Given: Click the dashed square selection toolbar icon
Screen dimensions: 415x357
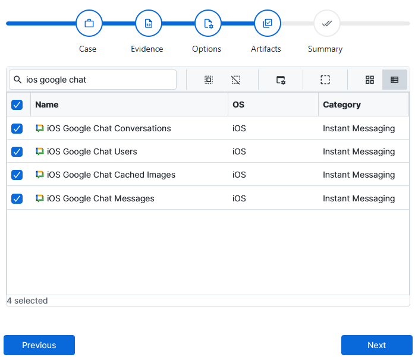Looking at the screenshot, I should click(325, 80).
